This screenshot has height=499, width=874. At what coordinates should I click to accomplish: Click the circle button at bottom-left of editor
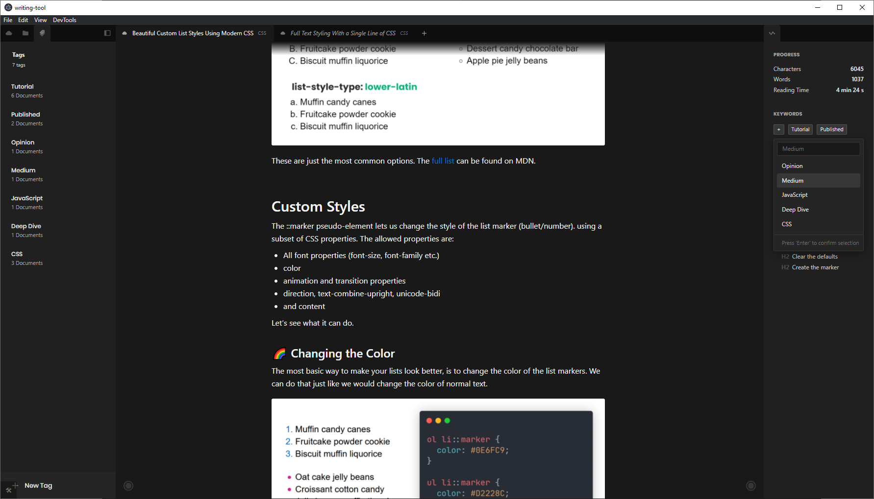coord(128,486)
